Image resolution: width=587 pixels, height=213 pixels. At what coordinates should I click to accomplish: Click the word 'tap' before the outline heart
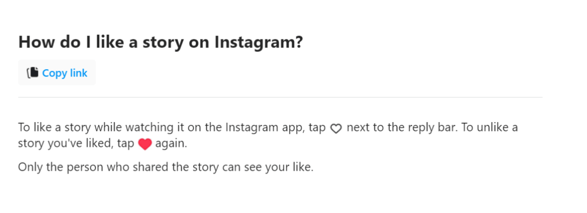point(318,128)
